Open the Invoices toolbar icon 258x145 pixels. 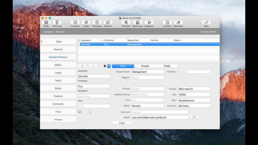[167, 22]
